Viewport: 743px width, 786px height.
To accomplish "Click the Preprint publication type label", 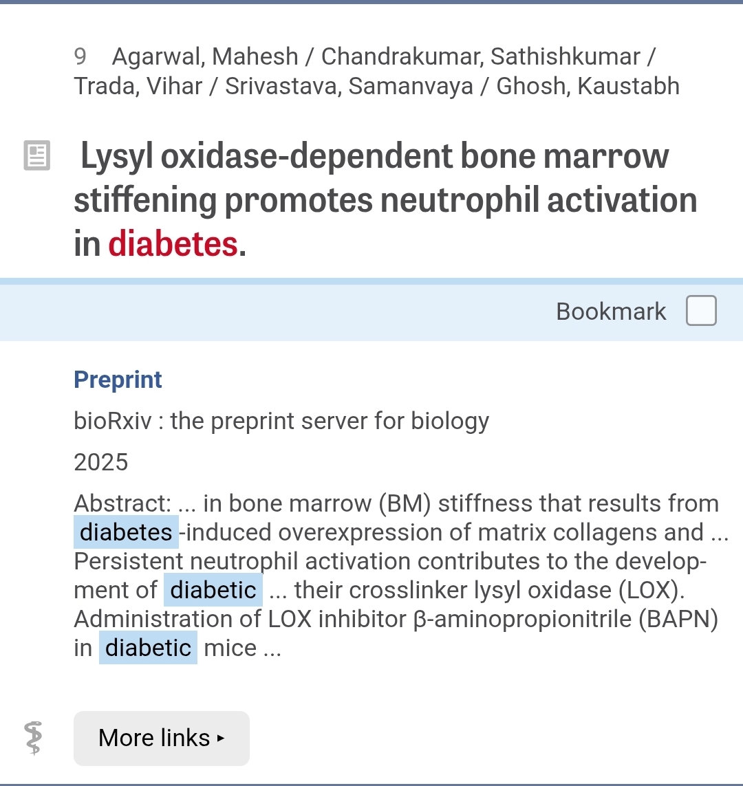I will pyautogui.click(x=118, y=380).
